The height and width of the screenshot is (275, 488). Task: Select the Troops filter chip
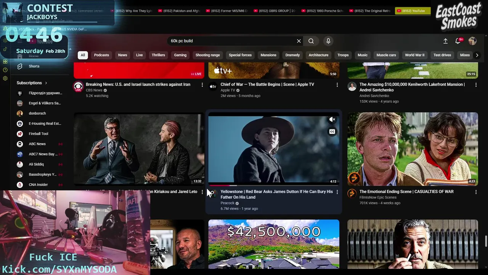[343, 55]
